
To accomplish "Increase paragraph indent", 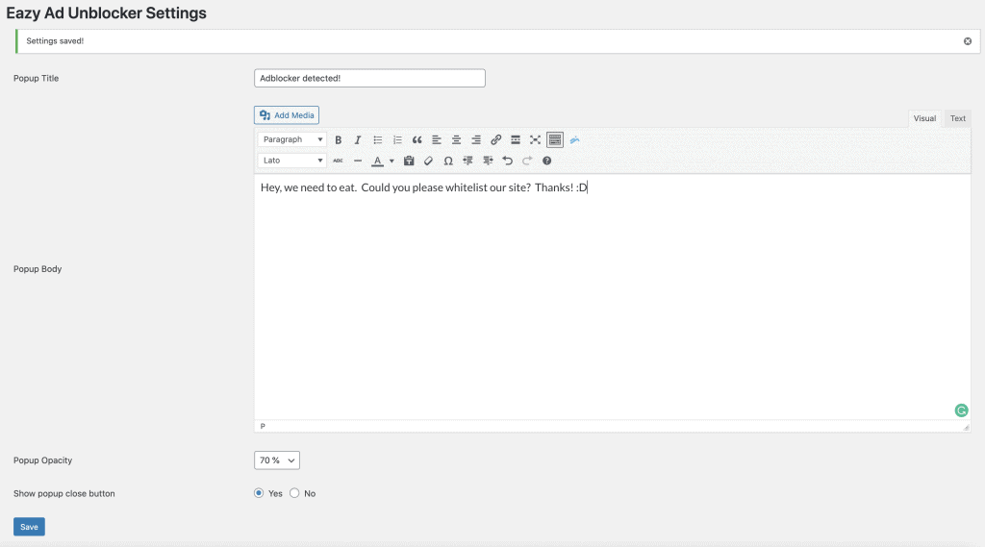I will pos(488,161).
